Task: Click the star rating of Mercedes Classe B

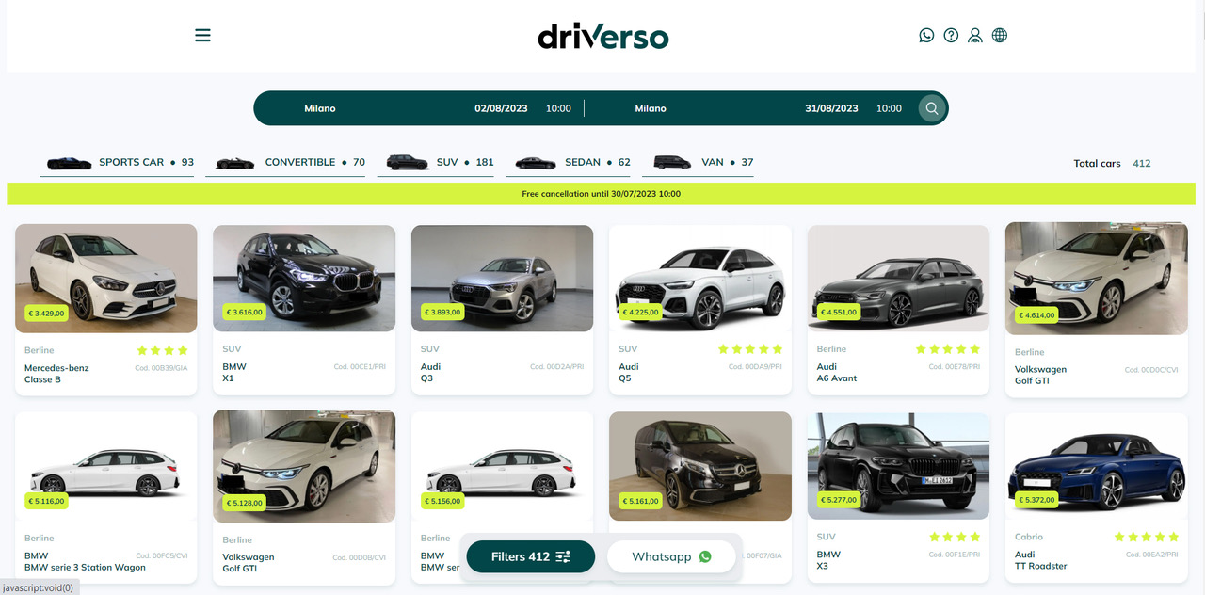Action: [x=164, y=350]
